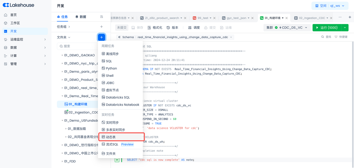Screen dimensions: 354x168
Task: Open 02_Ingestion_CDC task in tree
Action: pos(83,112)
